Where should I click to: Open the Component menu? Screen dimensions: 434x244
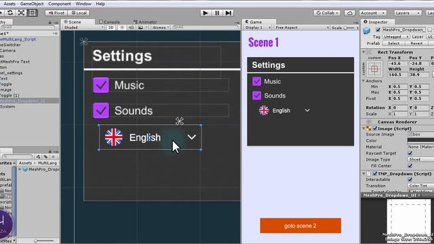pyautogui.click(x=60, y=4)
